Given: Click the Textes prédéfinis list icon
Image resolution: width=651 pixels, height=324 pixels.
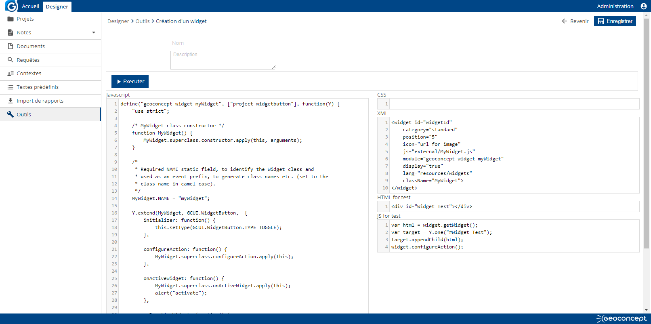Looking at the screenshot, I should tap(10, 87).
